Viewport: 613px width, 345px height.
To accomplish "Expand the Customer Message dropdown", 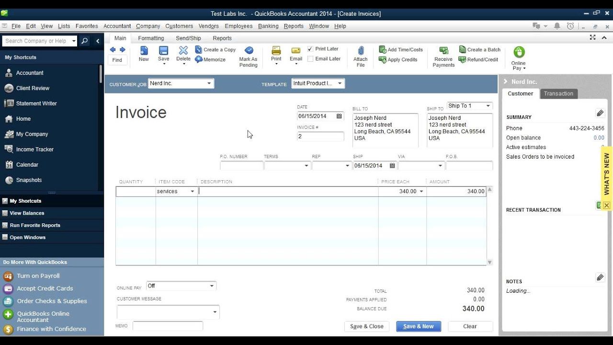I will click(215, 312).
